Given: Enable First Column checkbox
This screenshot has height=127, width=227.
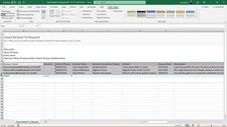Looking at the screenshot, I should [95, 11].
